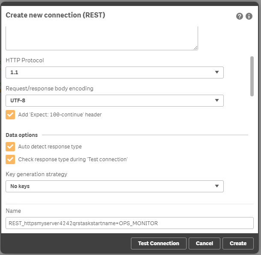Click the UTF-8 encoding dropdown arrow

[217, 101]
